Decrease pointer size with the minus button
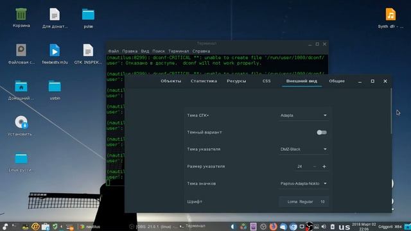This screenshot has width=411, height=231. 315,167
